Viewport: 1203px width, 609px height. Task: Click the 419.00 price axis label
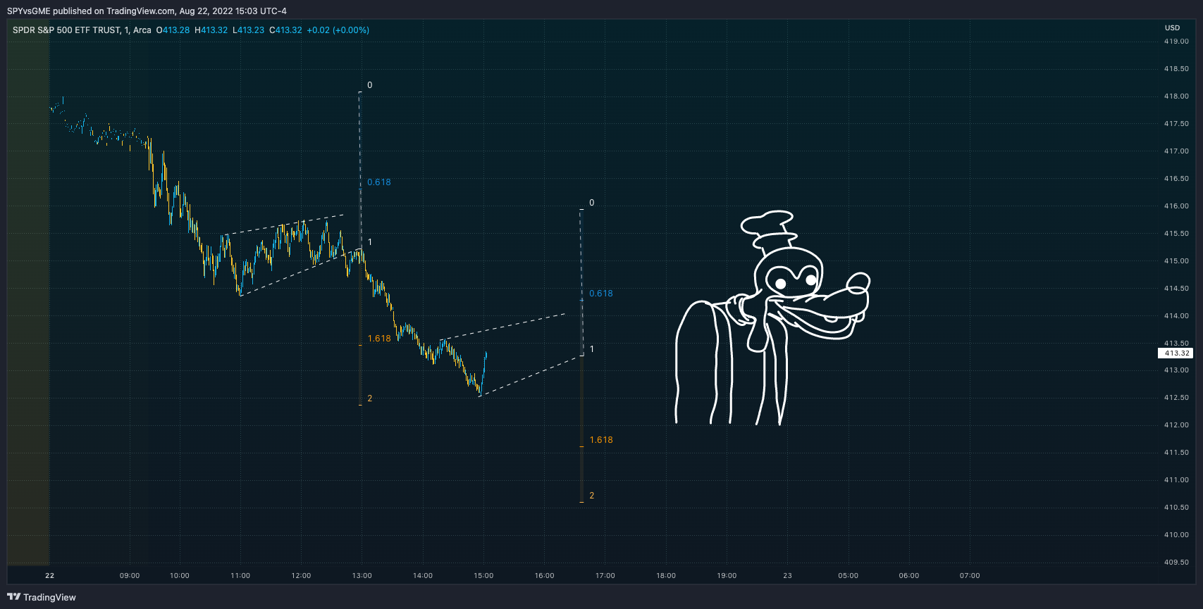1176,42
